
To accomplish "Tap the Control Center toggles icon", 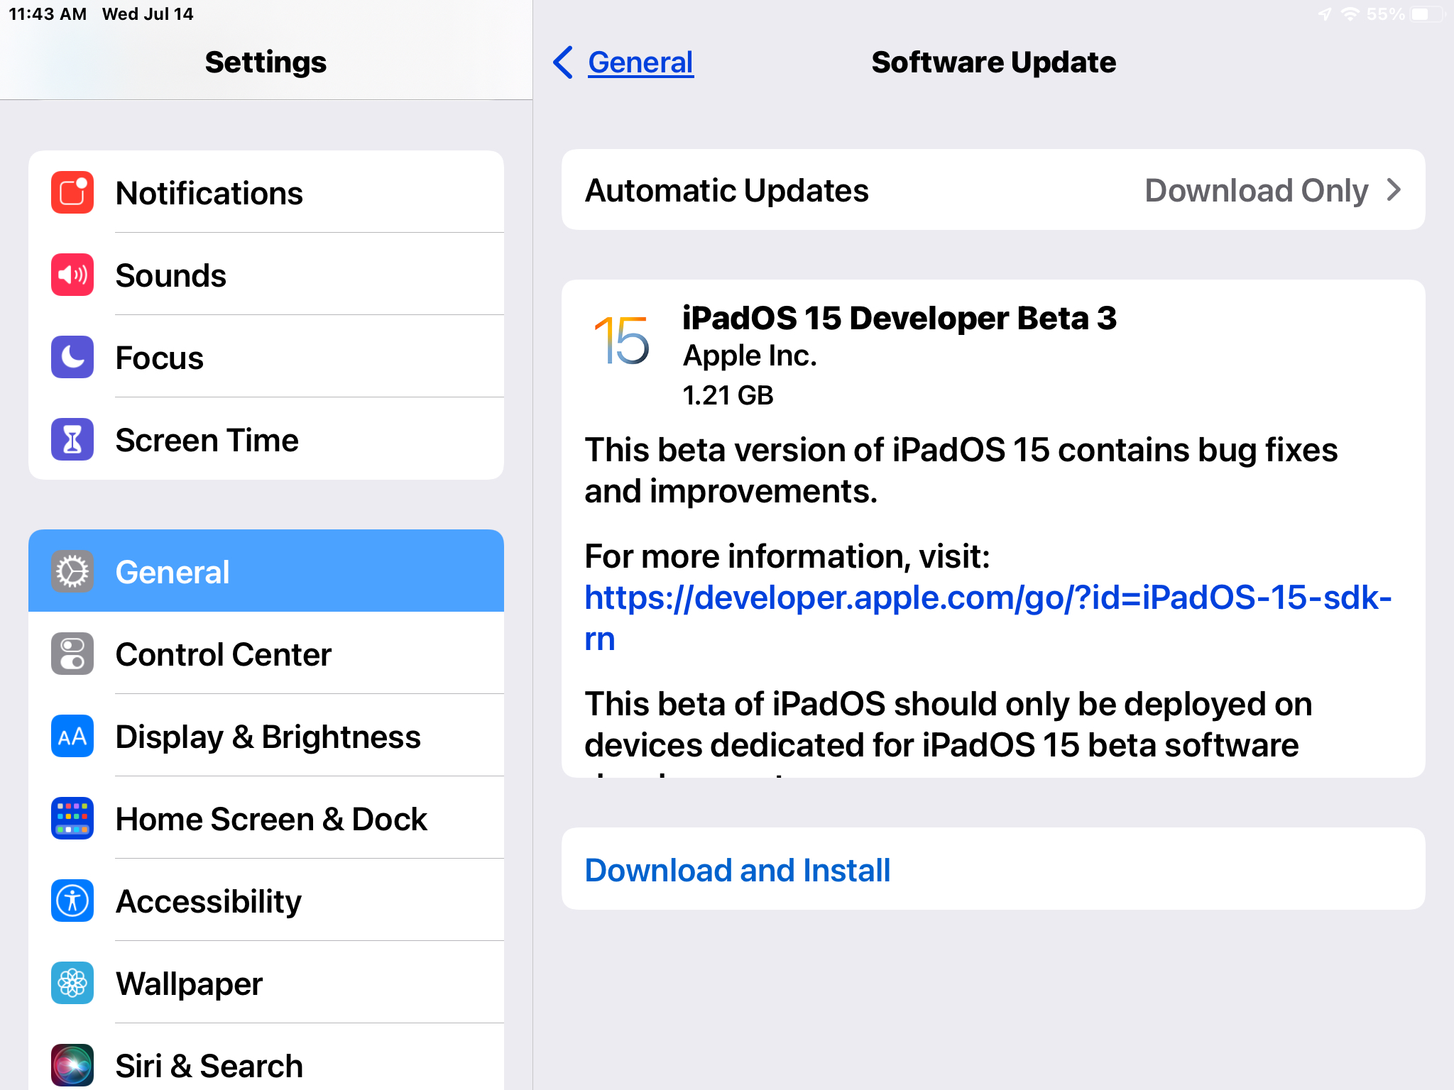I will coord(72,654).
